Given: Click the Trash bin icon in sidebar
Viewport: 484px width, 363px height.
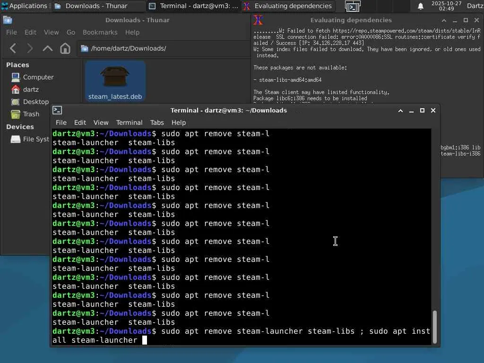Looking at the screenshot, I should [16, 114].
